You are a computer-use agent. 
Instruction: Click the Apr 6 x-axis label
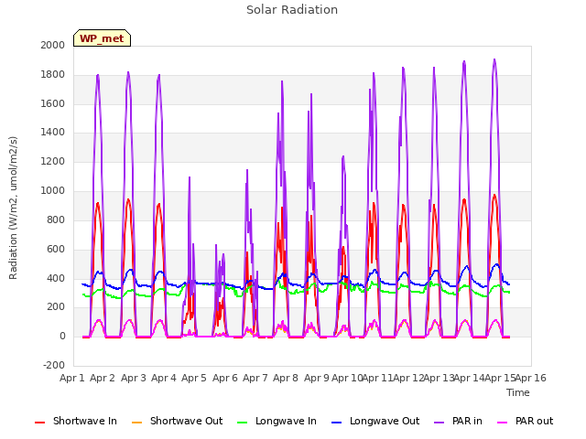click(x=225, y=378)
